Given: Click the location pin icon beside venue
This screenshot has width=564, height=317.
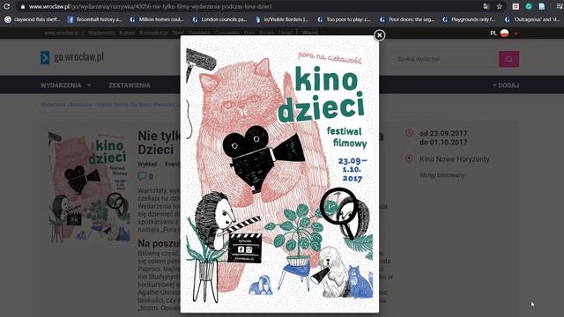Looking at the screenshot, I should pyautogui.click(x=409, y=158).
